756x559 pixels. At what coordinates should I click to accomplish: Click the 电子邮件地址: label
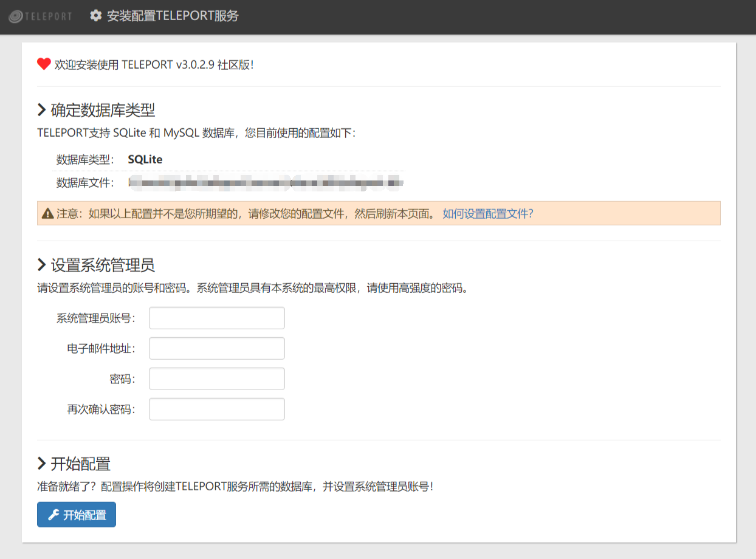pos(101,348)
